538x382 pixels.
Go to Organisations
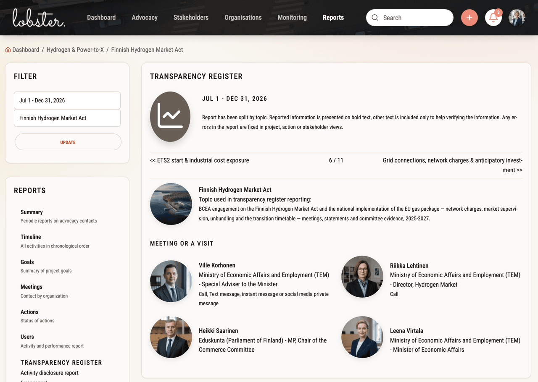[243, 18]
